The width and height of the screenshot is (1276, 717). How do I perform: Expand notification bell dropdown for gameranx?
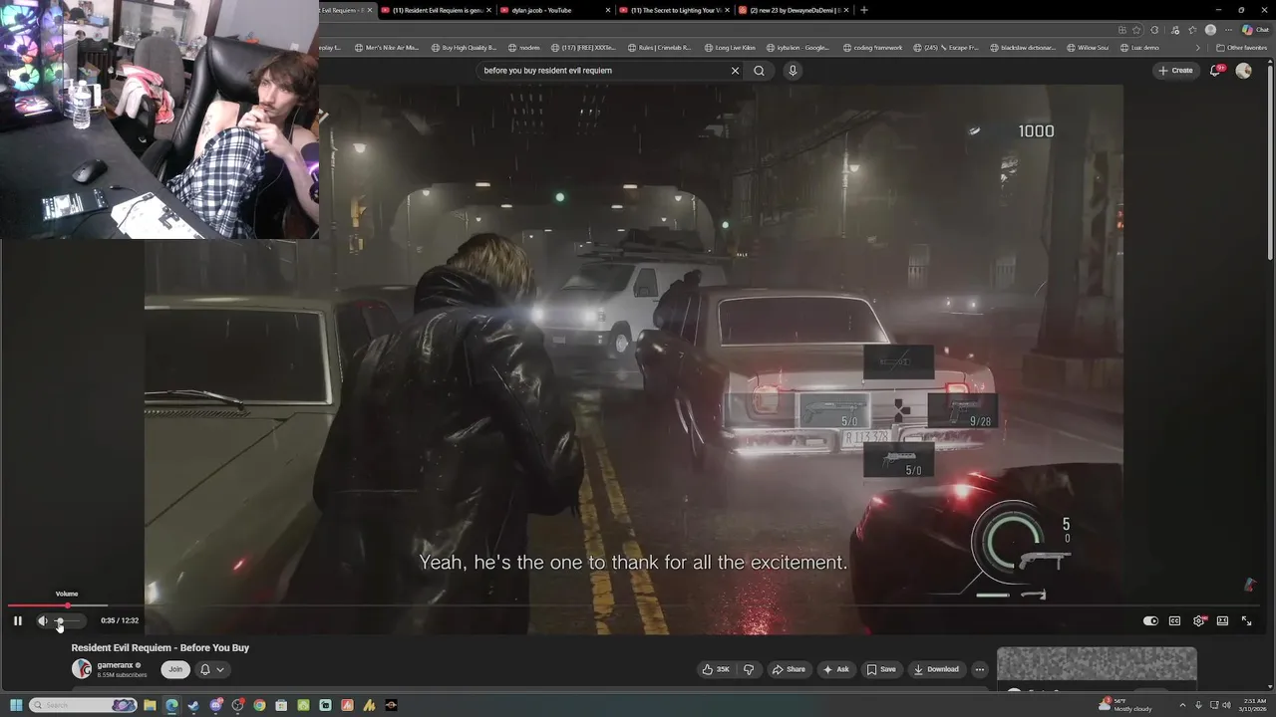tap(211, 669)
